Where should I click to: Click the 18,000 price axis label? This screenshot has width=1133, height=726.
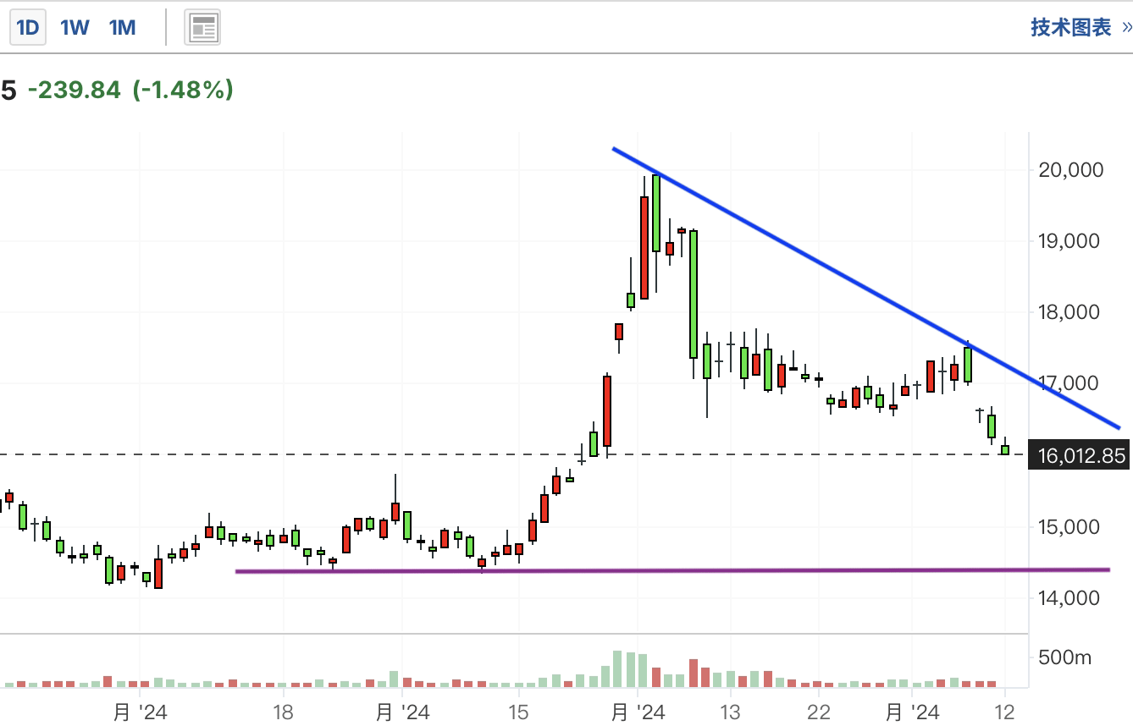click(1070, 312)
